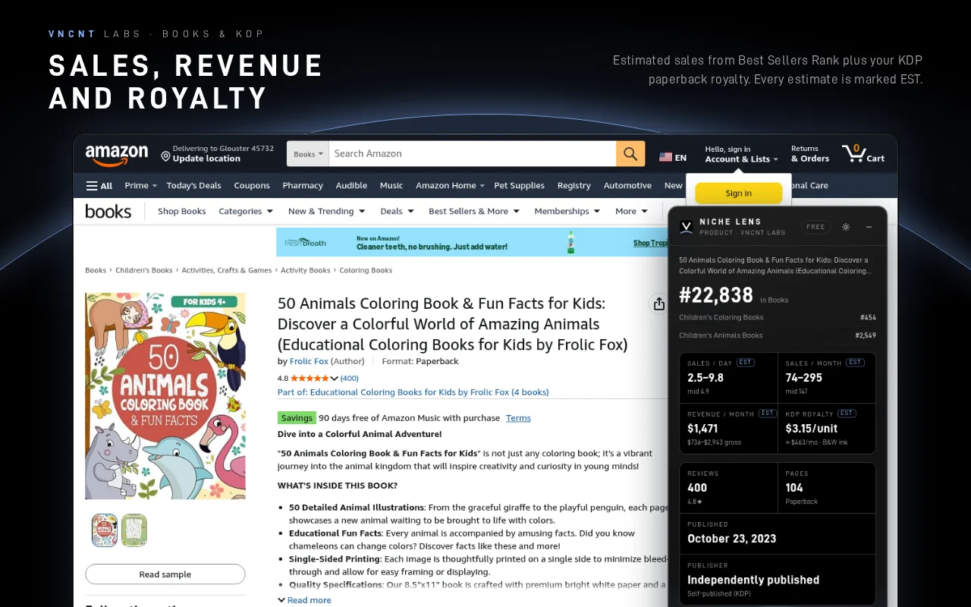Click the star rating icons
Screen dimensions: 971x607
coord(310,379)
